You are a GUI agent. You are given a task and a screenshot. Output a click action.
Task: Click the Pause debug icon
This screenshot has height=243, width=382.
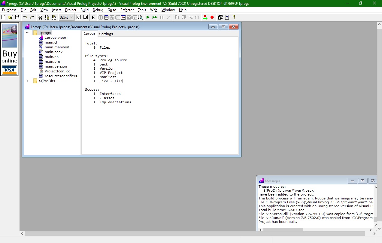(162, 17)
